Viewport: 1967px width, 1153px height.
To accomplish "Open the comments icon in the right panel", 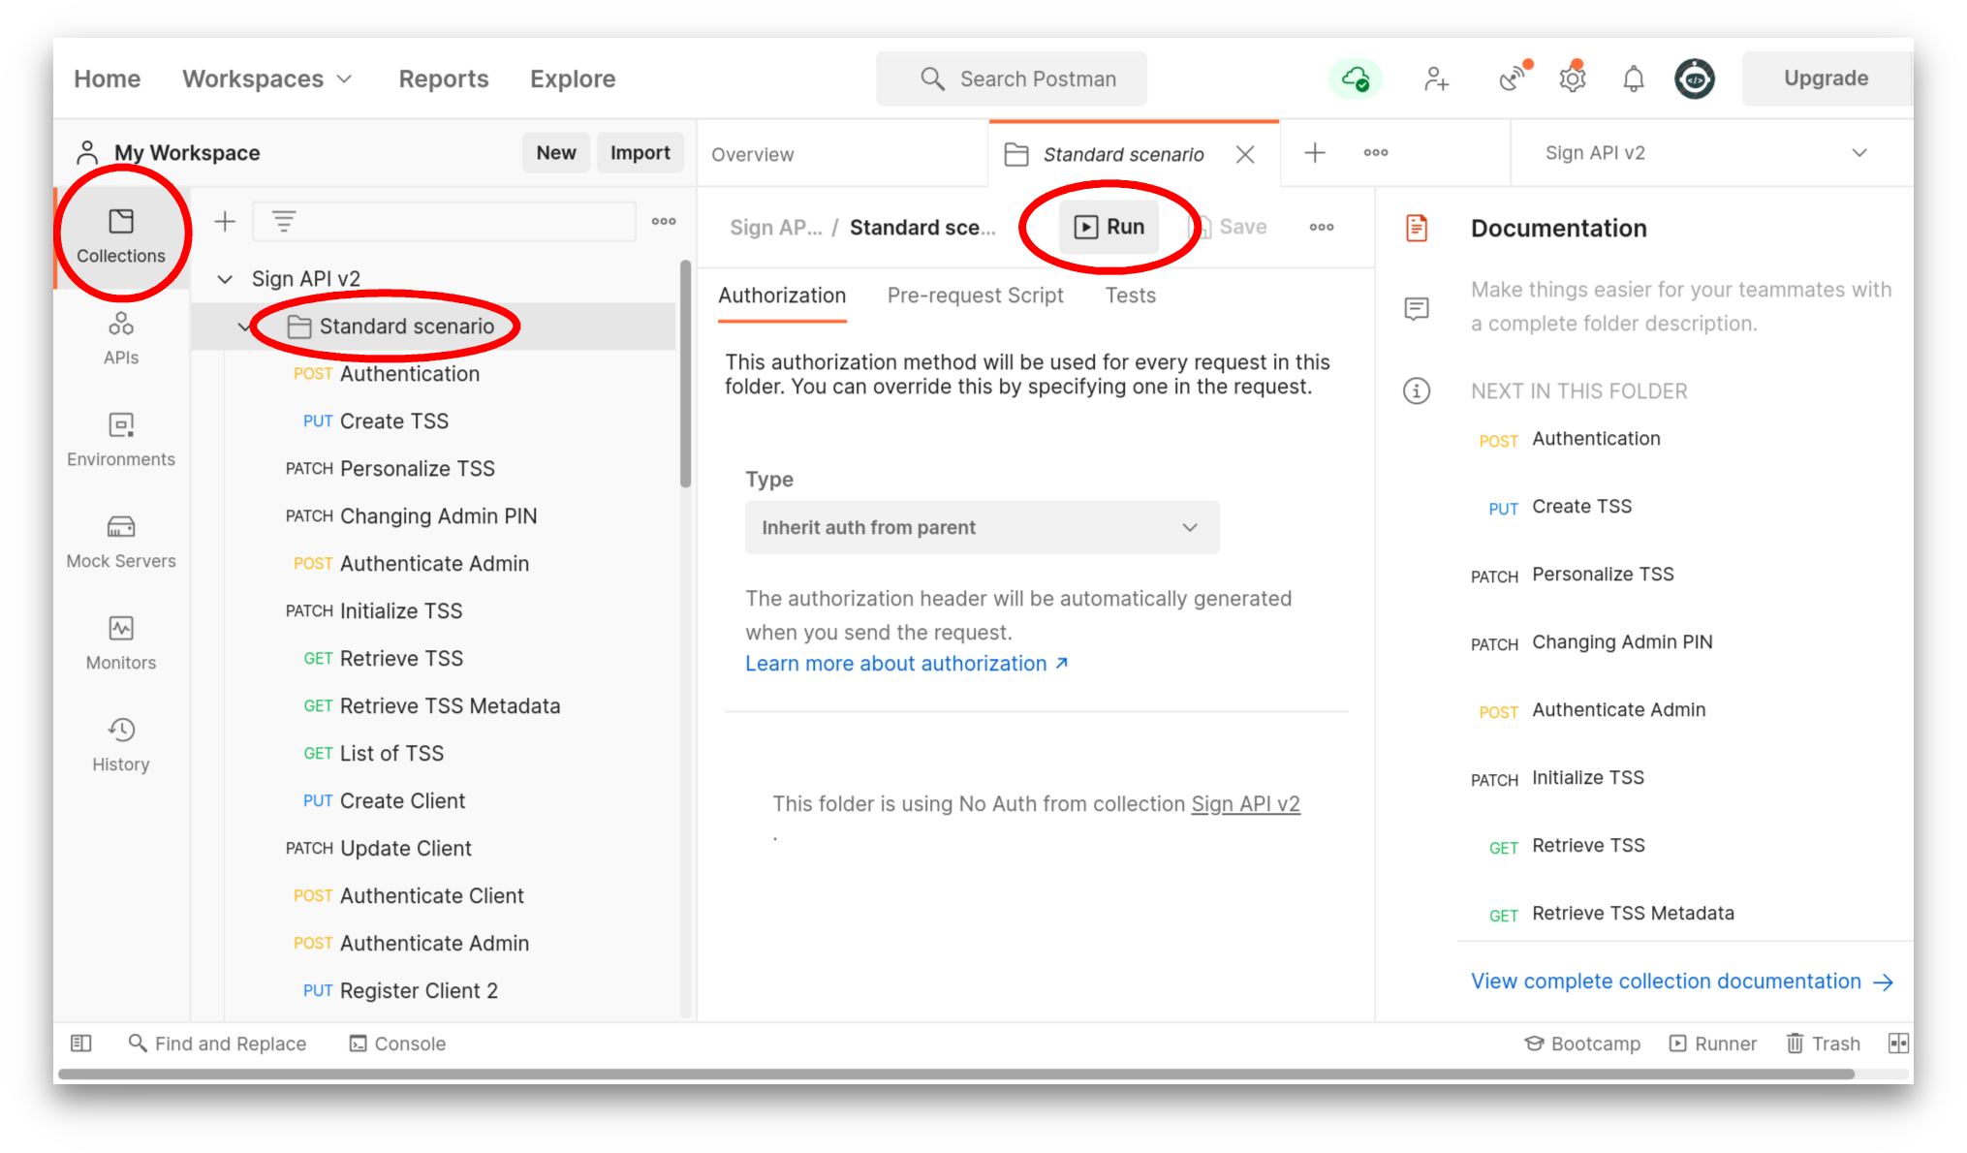I will coord(1417,309).
